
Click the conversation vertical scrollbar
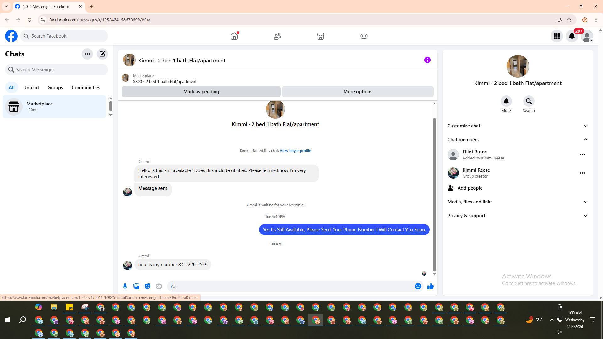pyautogui.click(x=434, y=195)
